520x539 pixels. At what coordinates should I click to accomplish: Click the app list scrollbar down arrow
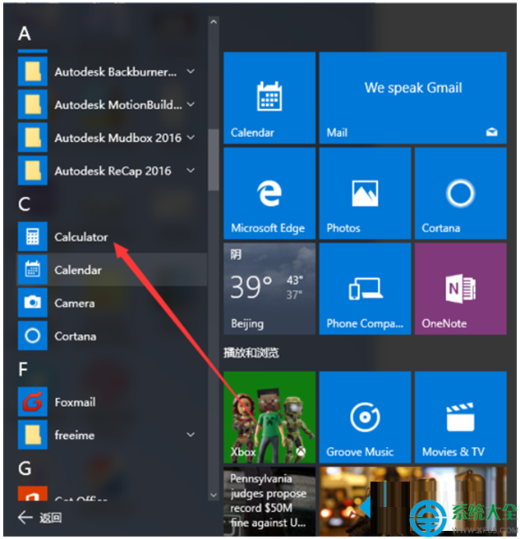214,495
